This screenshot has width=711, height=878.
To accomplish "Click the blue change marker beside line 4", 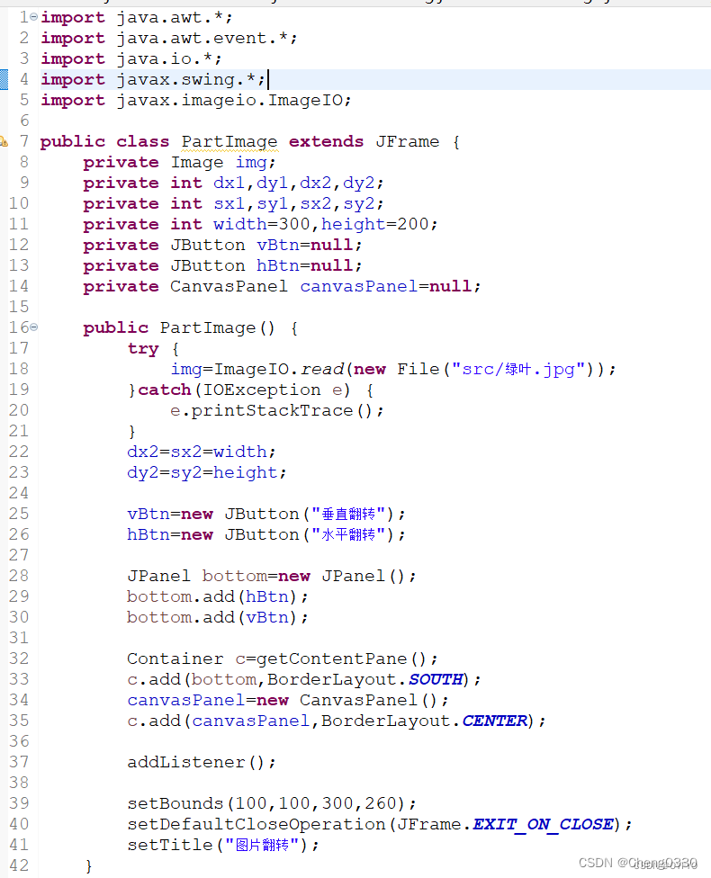I will [4, 79].
